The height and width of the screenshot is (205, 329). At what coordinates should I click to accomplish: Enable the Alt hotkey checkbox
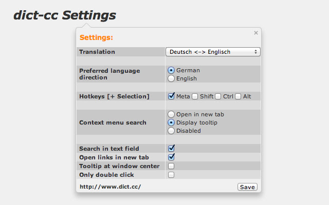(238, 96)
